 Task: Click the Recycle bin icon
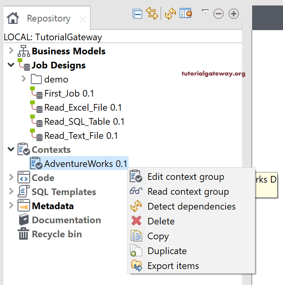[x=24, y=234]
